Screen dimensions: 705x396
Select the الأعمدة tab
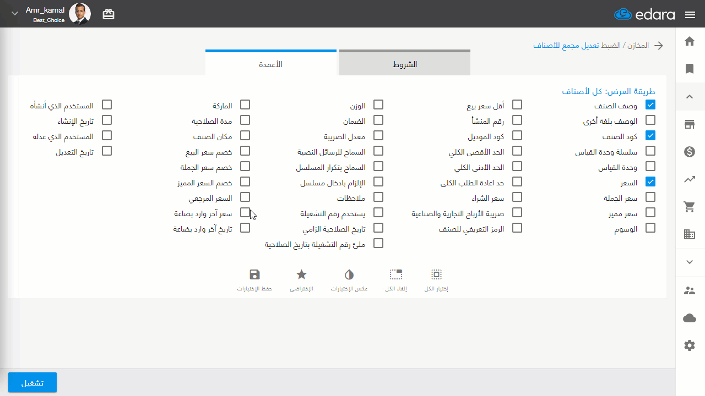(271, 63)
